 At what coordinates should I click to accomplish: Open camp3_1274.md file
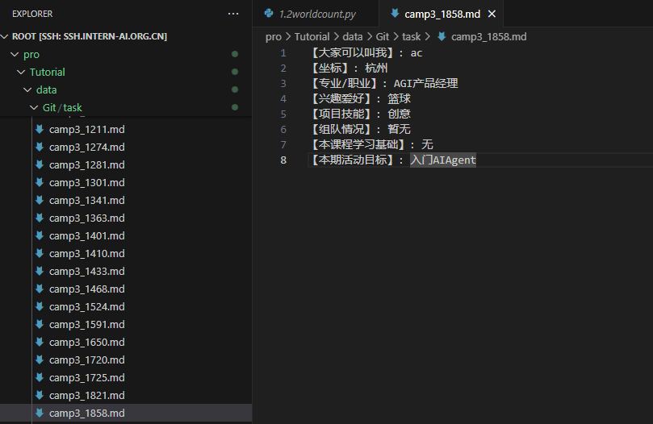coord(86,148)
